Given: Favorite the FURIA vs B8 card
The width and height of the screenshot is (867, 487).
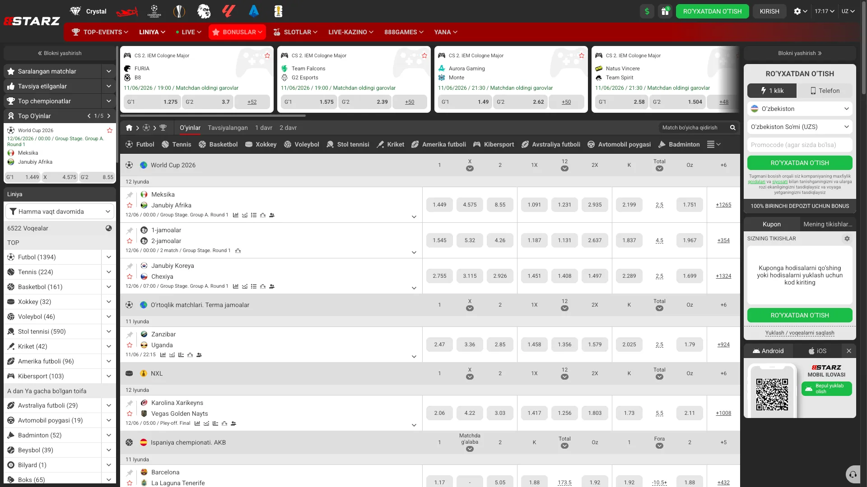Looking at the screenshot, I should click(267, 55).
